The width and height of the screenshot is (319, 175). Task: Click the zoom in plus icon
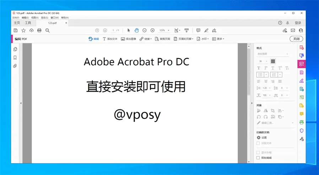[152, 31]
